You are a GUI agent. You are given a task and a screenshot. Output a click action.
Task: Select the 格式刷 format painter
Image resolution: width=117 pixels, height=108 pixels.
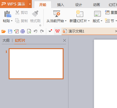pos(35,17)
